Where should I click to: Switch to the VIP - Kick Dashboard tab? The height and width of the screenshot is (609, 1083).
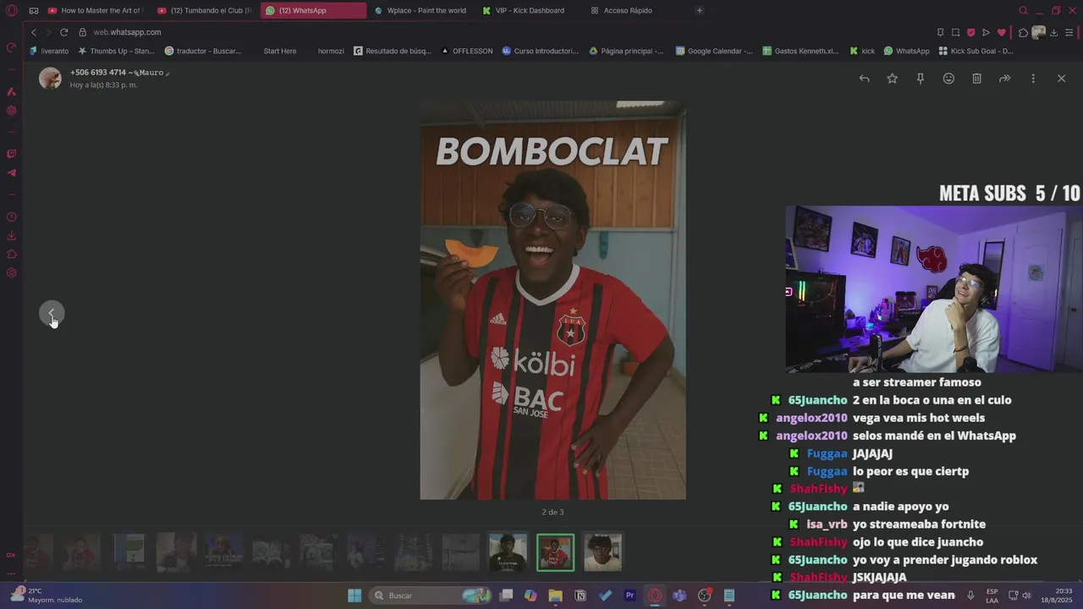click(x=530, y=10)
